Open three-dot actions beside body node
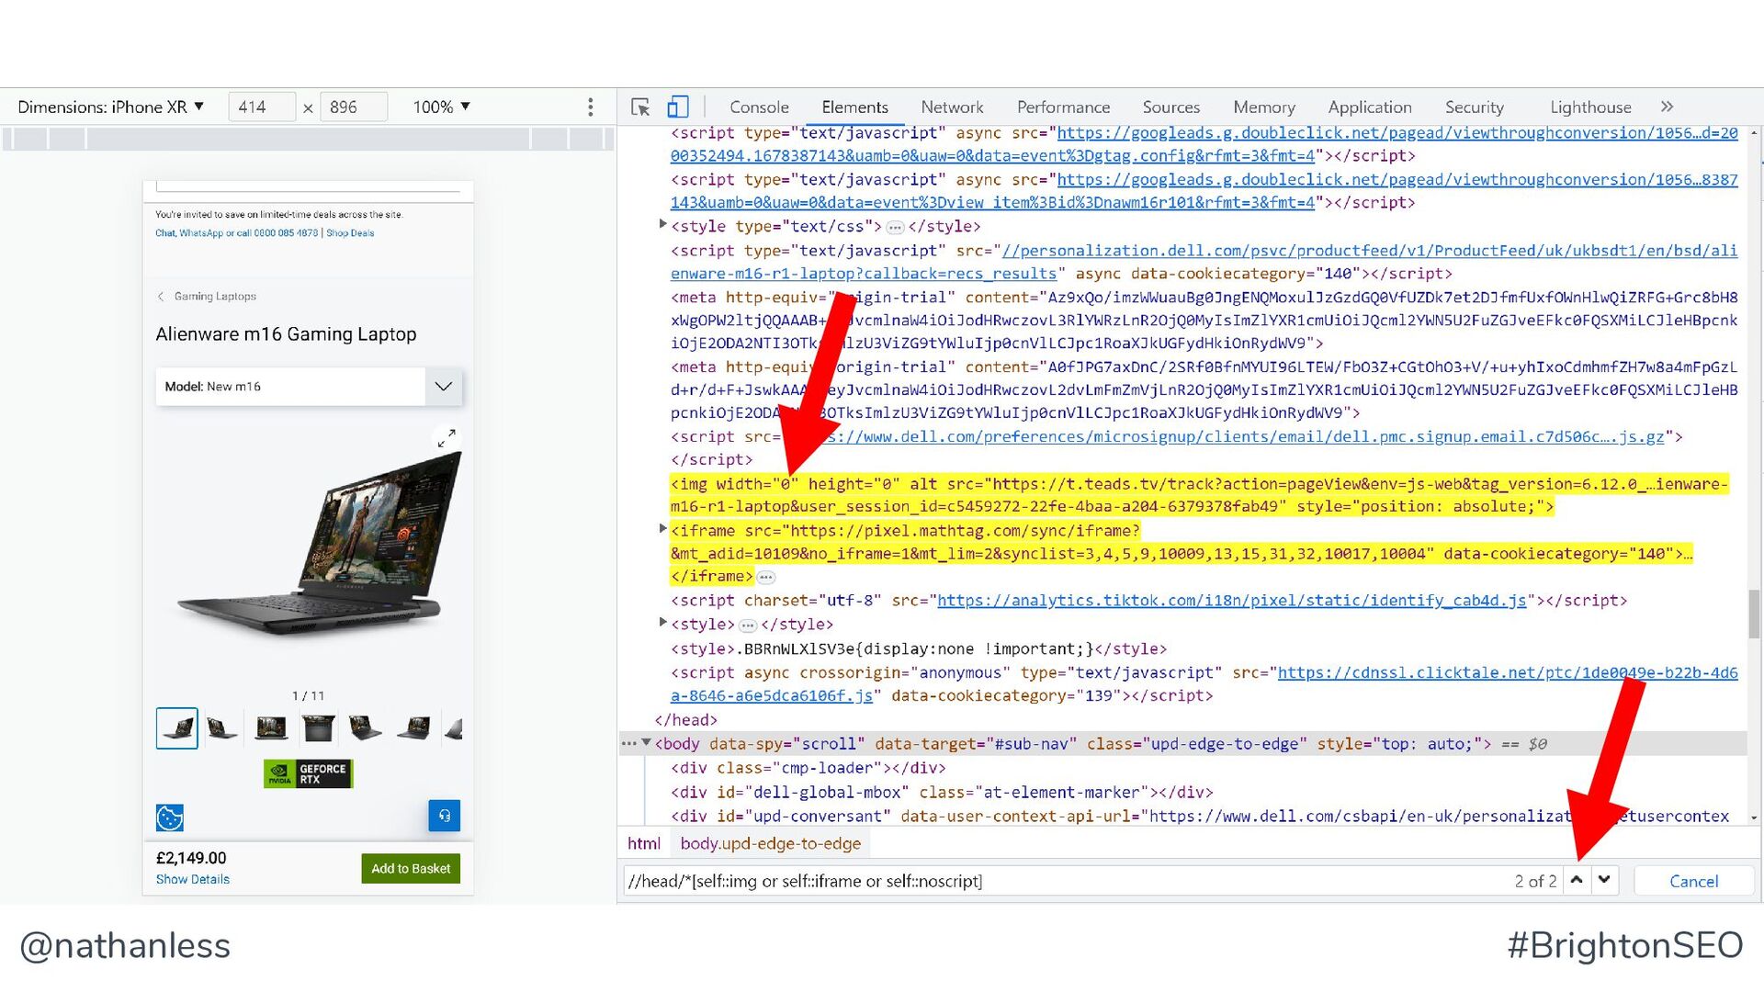This screenshot has height=992, width=1764. click(628, 743)
